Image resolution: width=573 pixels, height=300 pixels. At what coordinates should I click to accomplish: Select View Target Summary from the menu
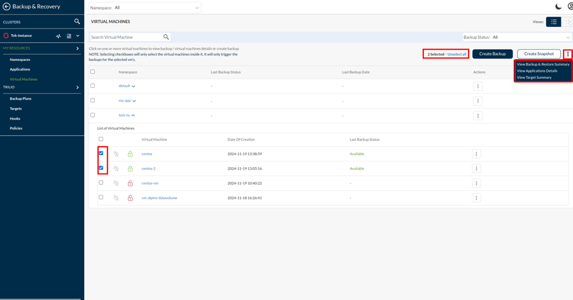tap(534, 78)
